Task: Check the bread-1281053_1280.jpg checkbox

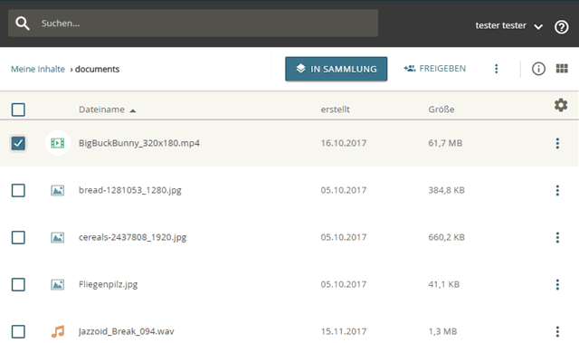Action: click(x=18, y=191)
